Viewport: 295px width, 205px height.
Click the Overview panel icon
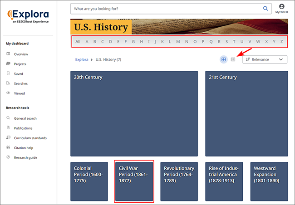point(8,54)
